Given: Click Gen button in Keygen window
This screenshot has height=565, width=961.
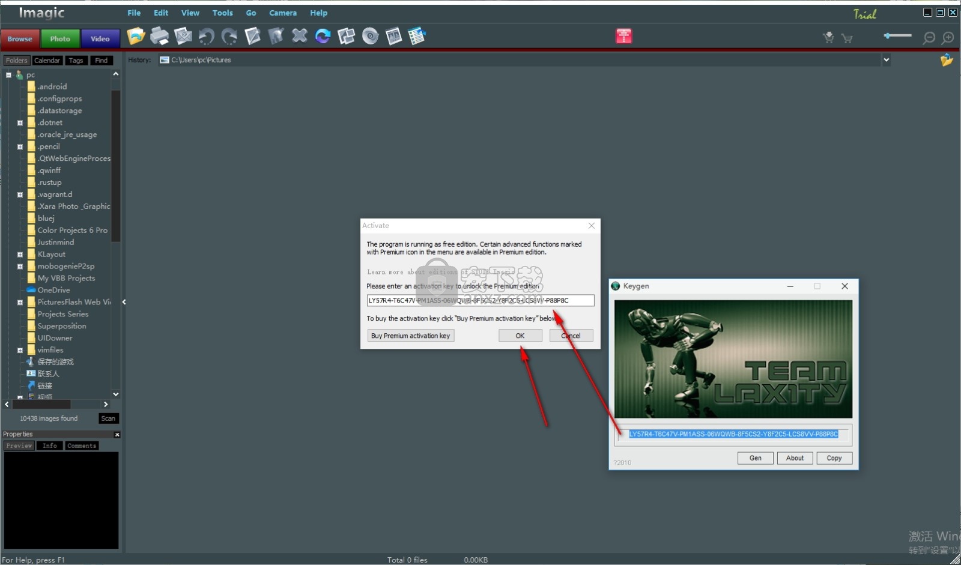Looking at the screenshot, I should click(756, 458).
